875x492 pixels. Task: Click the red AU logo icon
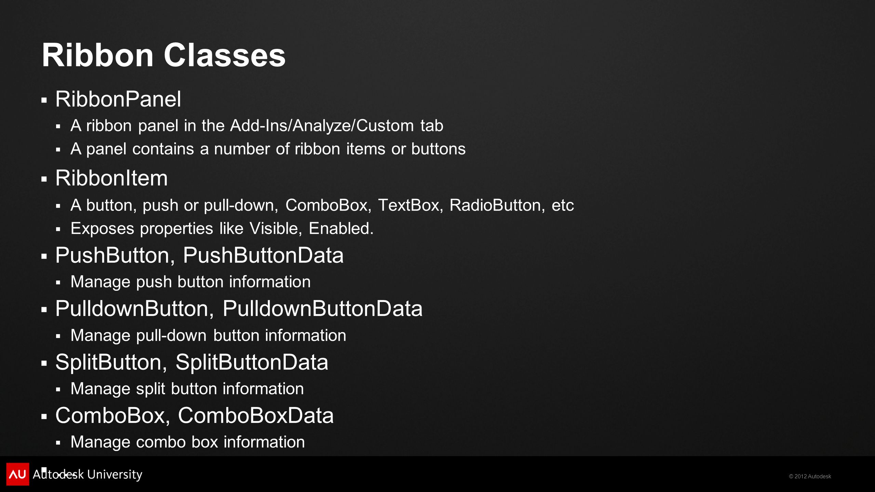click(x=18, y=474)
